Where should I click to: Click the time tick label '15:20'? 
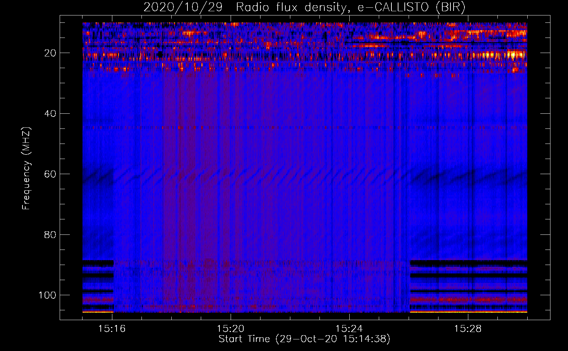click(x=231, y=329)
